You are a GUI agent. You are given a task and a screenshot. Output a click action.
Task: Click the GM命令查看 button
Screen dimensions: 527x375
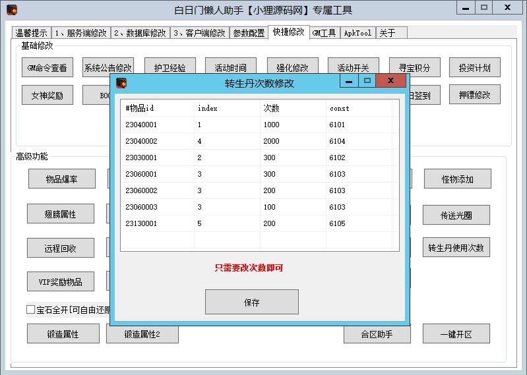48,68
